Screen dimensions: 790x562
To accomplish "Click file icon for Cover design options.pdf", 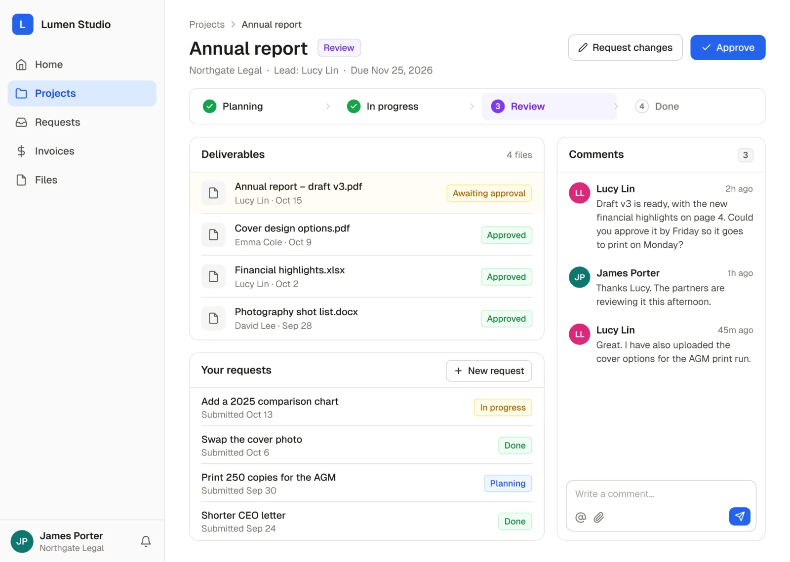I will coord(213,235).
